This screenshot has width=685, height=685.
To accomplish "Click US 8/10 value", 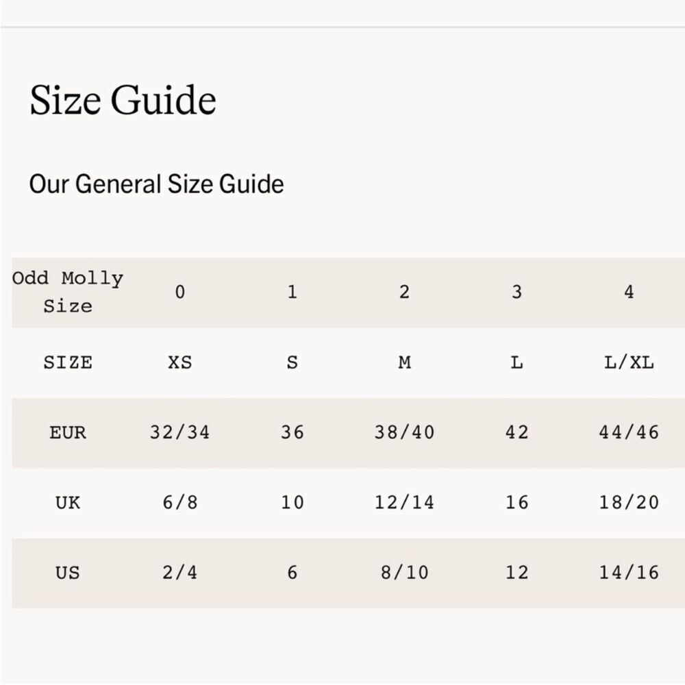I will tap(405, 573).
